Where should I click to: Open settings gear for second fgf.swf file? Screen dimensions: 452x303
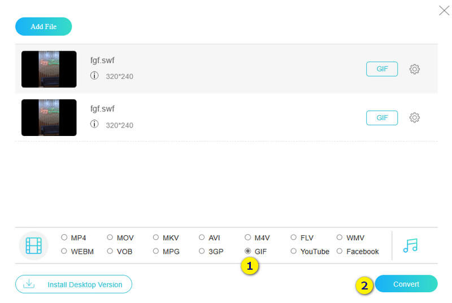[414, 117]
